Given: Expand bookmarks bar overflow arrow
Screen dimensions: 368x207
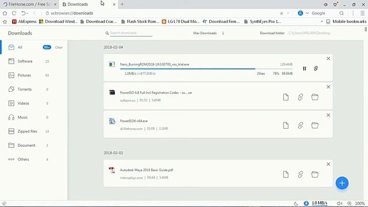Looking at the screenshot, I should [x=321, y=22].
